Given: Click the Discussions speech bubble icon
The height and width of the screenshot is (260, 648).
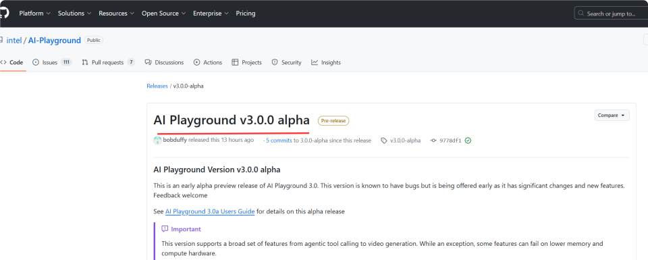Looking at the screenshot, I should point(148,62).
